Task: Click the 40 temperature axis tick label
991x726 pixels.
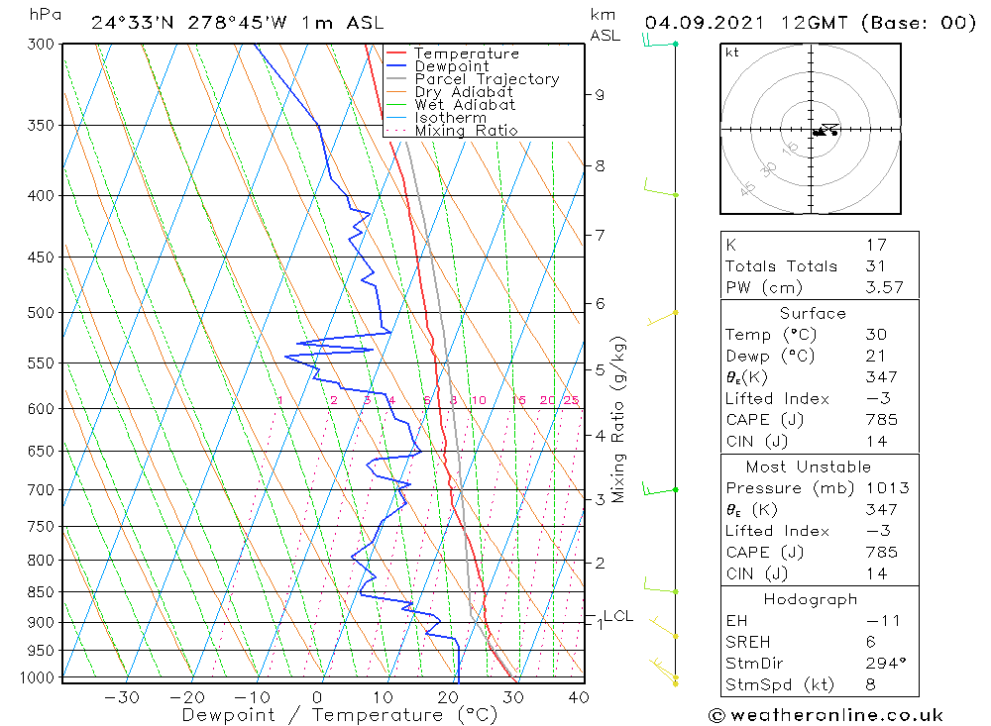Action: point(579,697)
